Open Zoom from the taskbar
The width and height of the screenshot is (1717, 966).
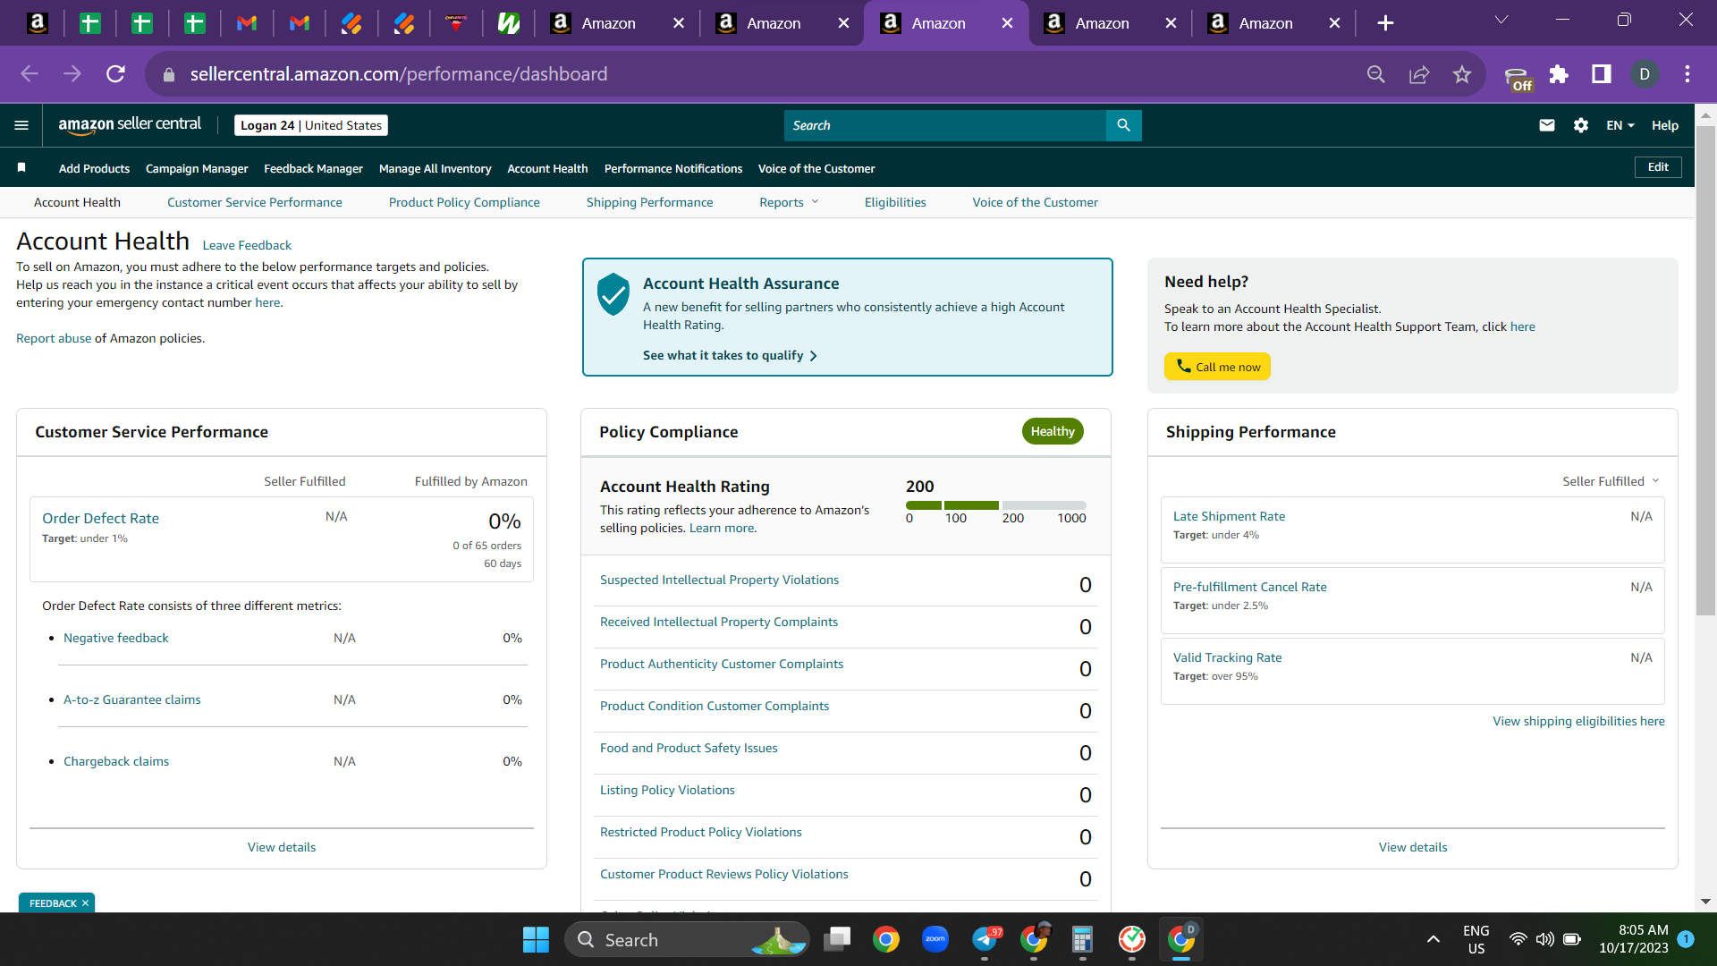tap(935, 939)
